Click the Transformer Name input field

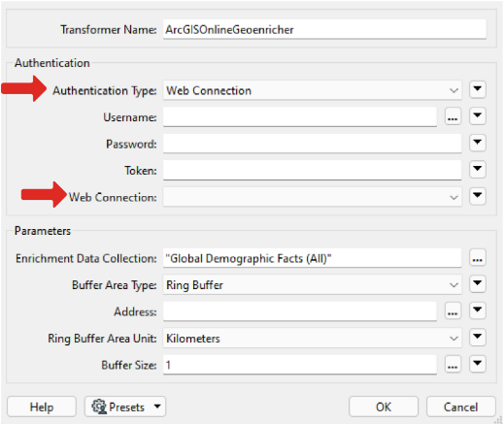(324, 29)
